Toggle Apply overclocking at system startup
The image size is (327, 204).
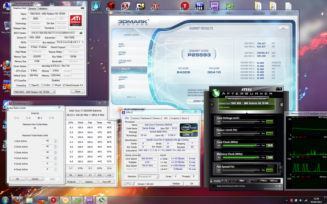[x=214, y=186]
